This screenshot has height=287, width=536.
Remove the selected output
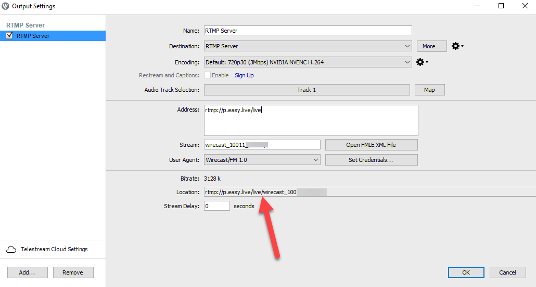[73, 272]
